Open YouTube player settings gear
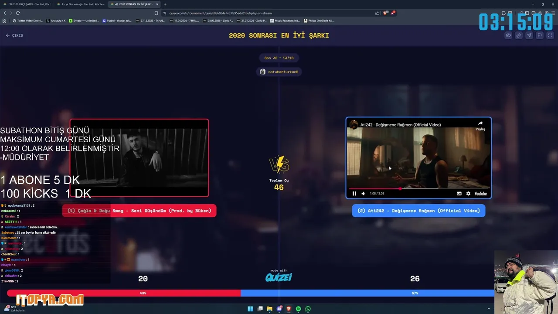The width and height of the screenshot is (558, 314). click(x=468, y=194)
